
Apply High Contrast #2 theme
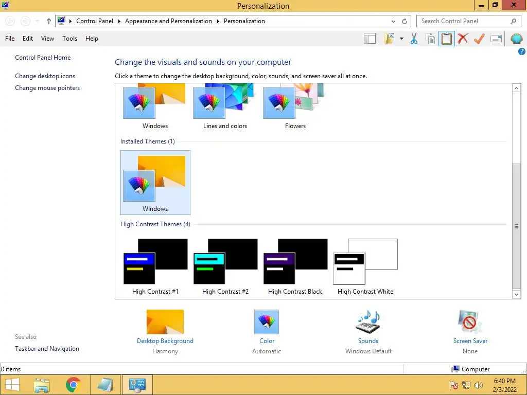click(x=225, y=266)
